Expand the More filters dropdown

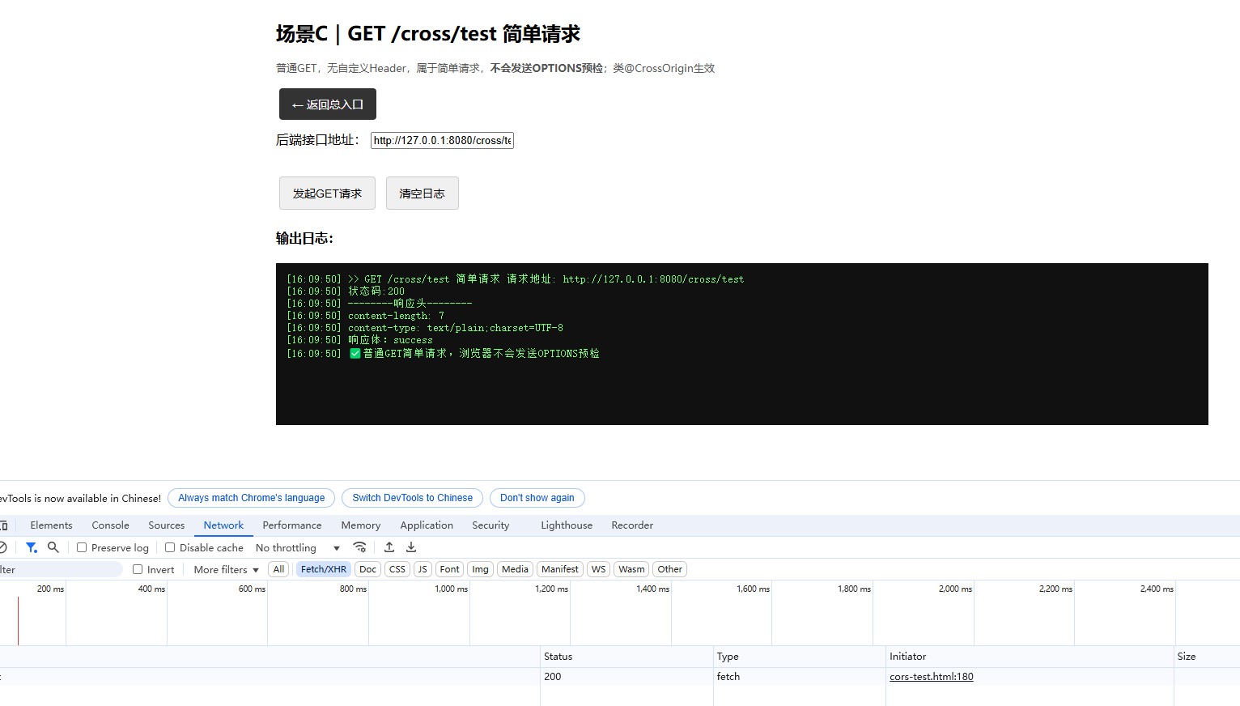pyautogui.click(x=227, y=570)
